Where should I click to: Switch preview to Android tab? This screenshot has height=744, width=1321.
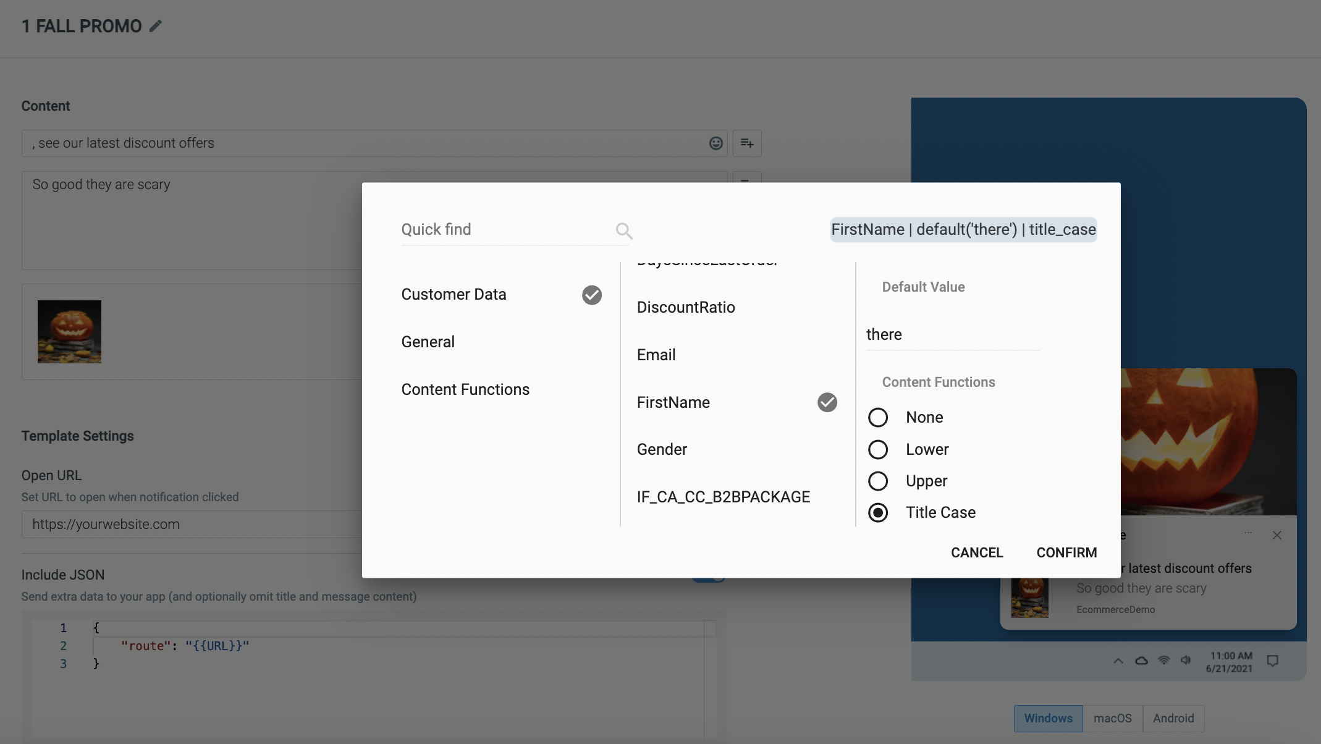(x=1173, y=718)
